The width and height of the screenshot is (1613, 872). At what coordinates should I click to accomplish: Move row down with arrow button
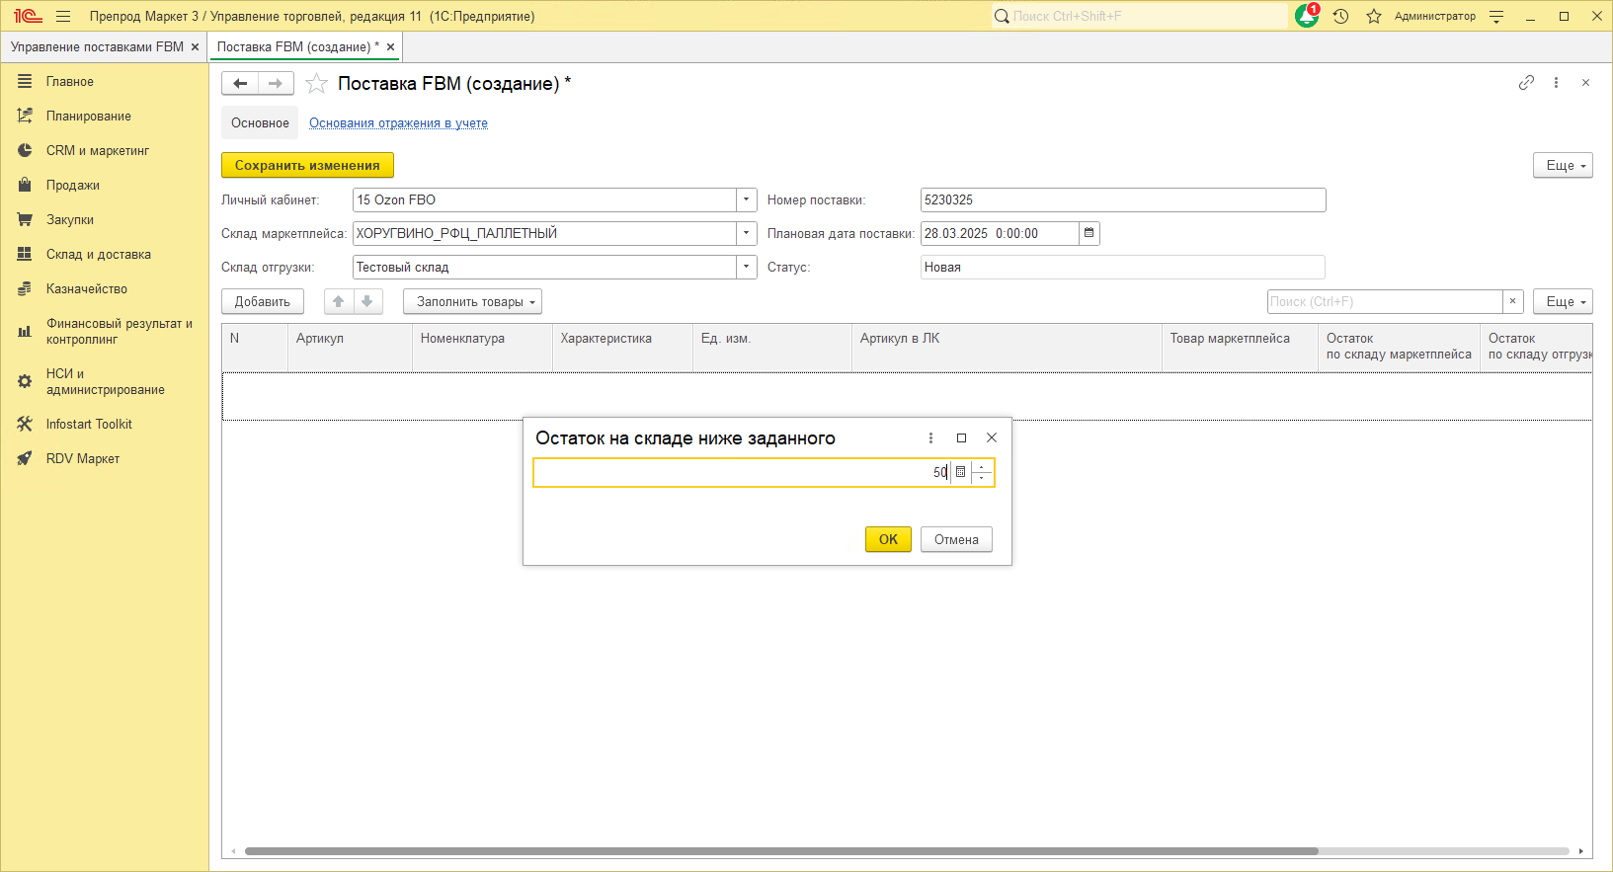click(367, 302)
